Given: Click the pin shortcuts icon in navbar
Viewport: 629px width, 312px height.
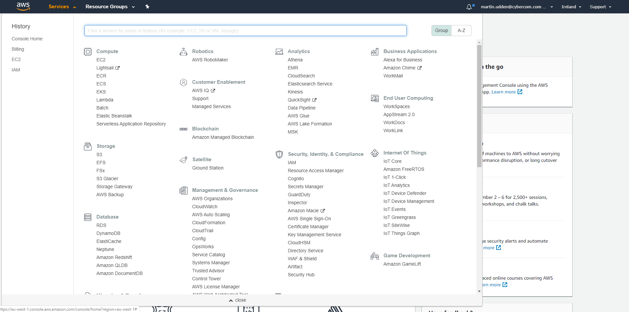Looking at the screenshot, I should click(147, 7).
